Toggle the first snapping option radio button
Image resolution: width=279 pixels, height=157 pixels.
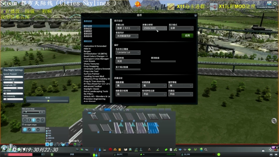click(x=47, y=131)
